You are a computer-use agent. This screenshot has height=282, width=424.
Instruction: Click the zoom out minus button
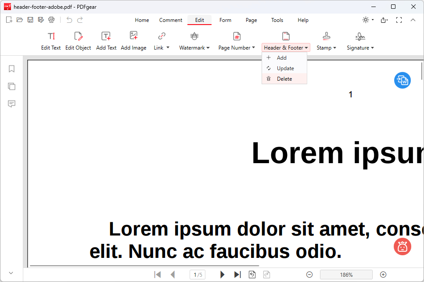click(x=309, y=275)
